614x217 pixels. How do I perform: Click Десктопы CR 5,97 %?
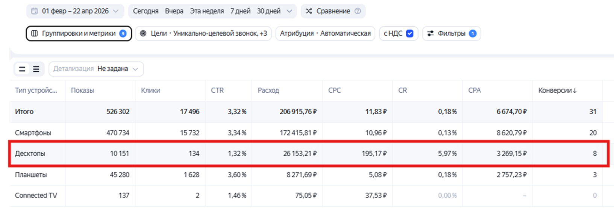pyautogui.click(x=447, y=153)
